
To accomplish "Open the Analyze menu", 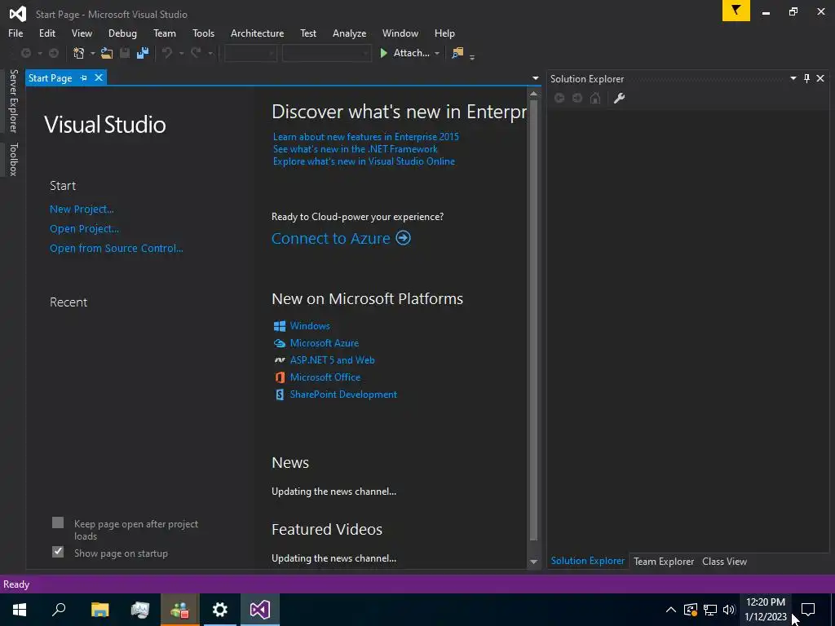I will click(x=349, y=33).
